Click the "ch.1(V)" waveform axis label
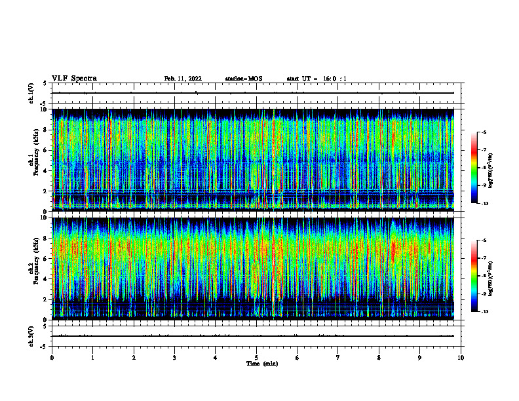Viewport: 519px width, 401px height. [31, 93]
